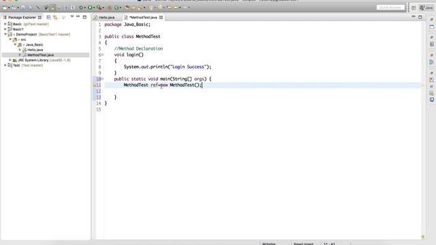Expand the JRE System Library arrow
This screenshot has width=436, height=245.
coord(10,60)
